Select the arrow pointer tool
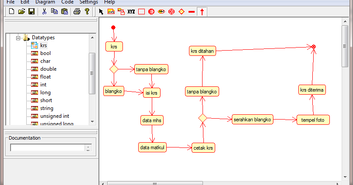The height and width of the screenshot is (185, 353). point(101,12)
